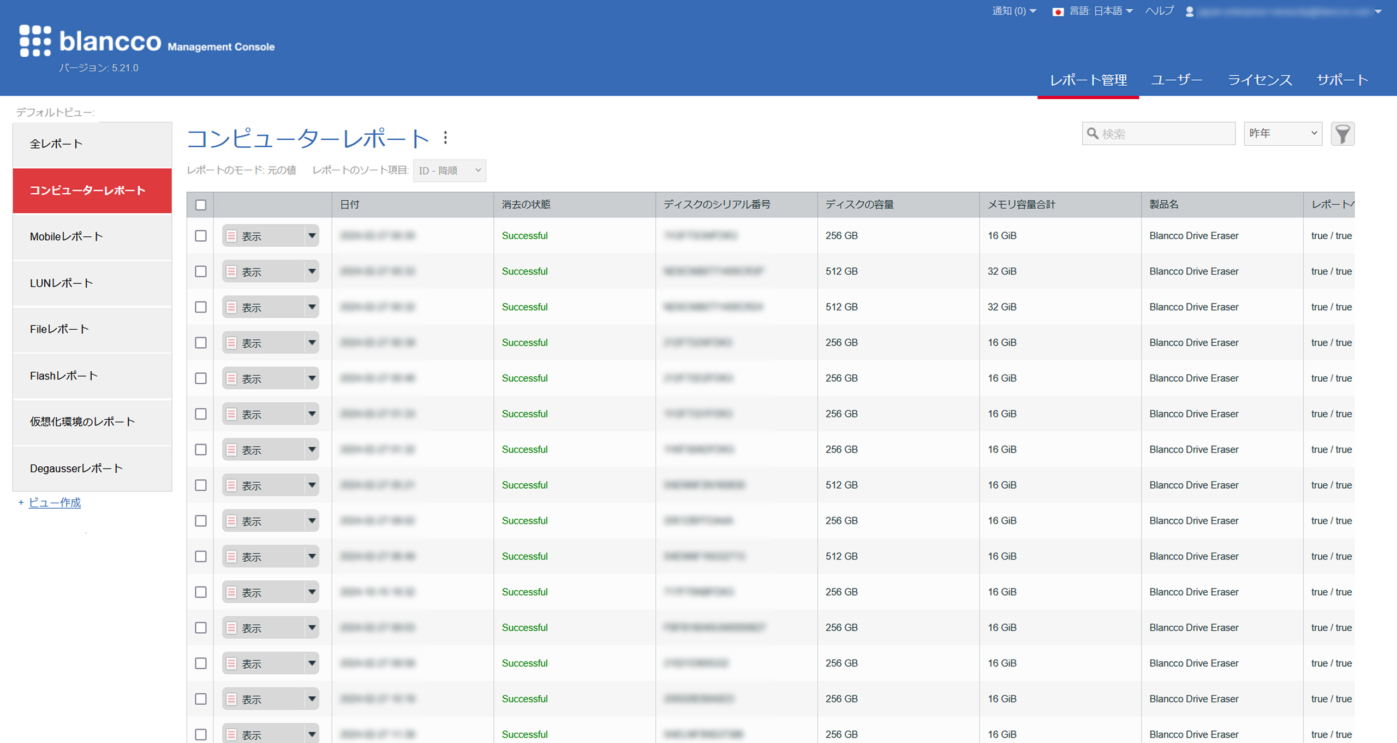Click the filter funnel icon
Screen dimensions: 1397x743
(1342, 134)
